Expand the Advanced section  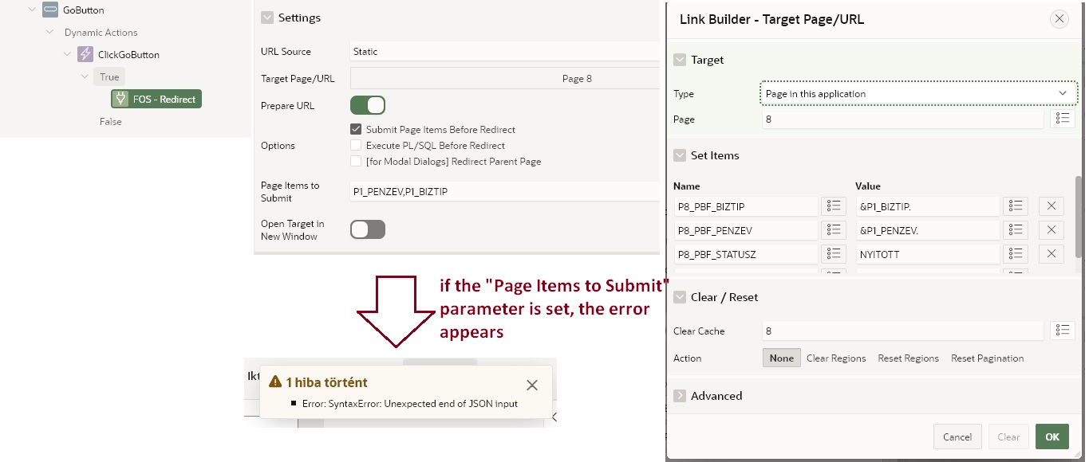(x=680, y=396)
